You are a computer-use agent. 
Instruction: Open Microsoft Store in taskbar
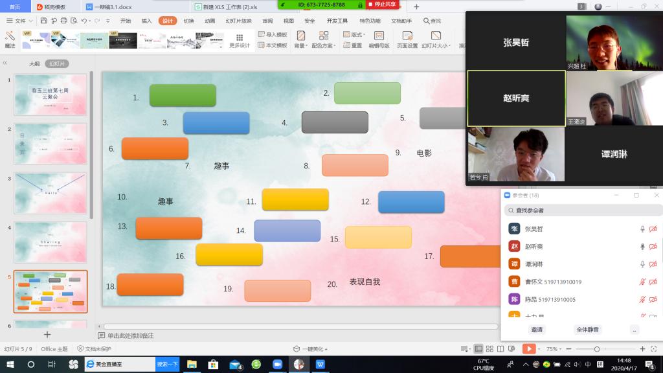tap(213, 364)
